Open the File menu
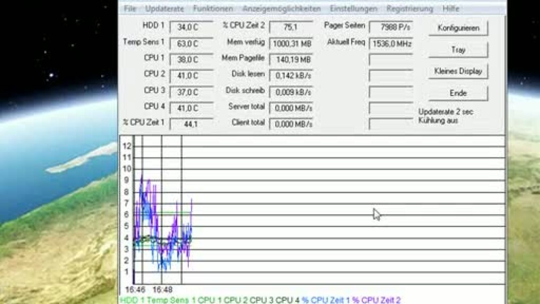This screenshot has height=304, width=540. pos(129,9)
